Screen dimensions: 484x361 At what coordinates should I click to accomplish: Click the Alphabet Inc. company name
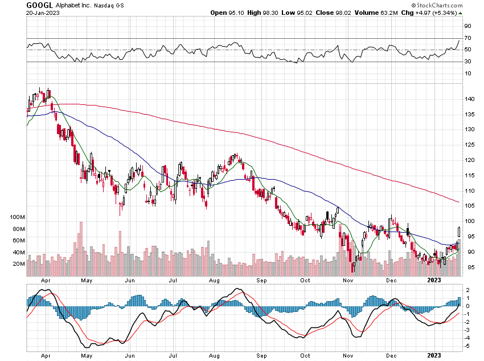pos(73,6)
